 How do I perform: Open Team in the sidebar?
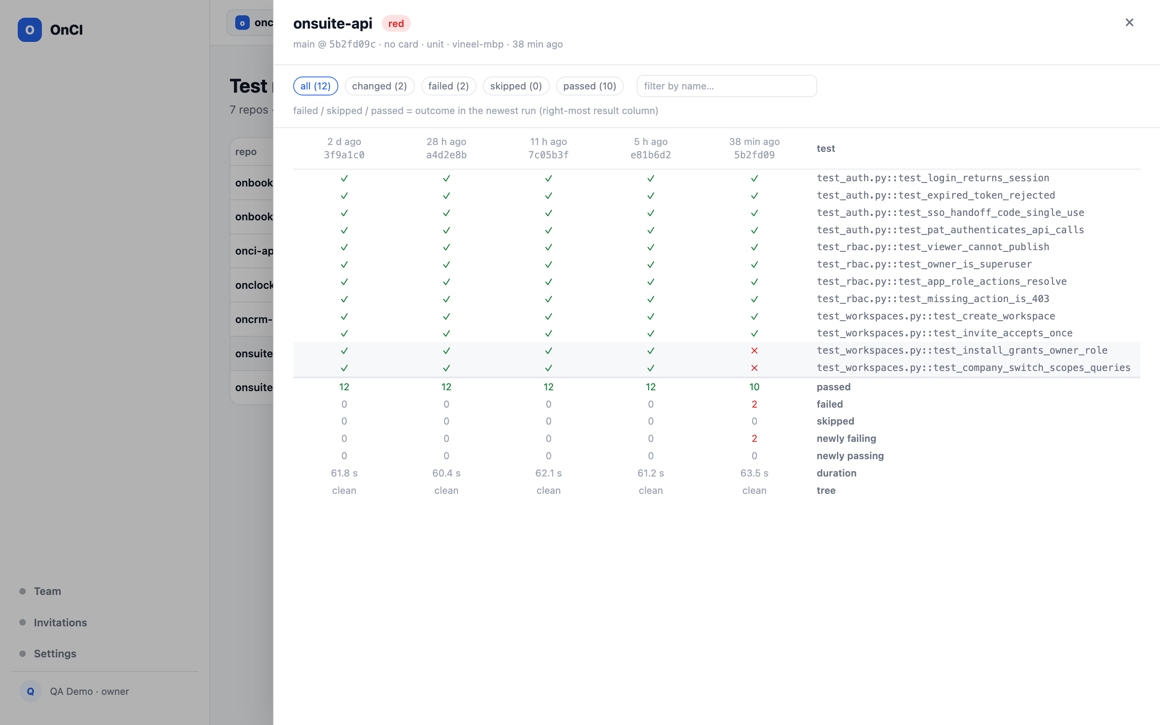[48, 591]
